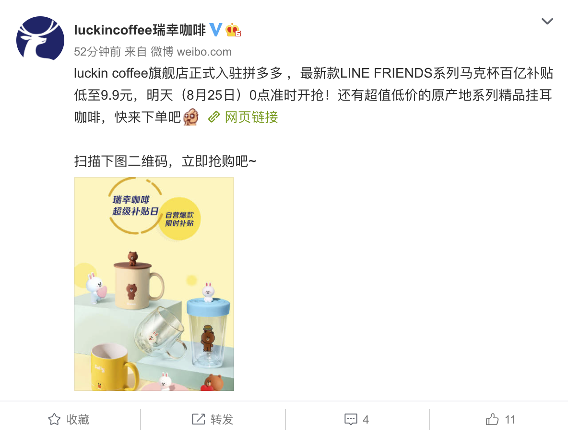
Task: Click the yellow 自营爆款 circle in image
Action: tap(180, 218)
